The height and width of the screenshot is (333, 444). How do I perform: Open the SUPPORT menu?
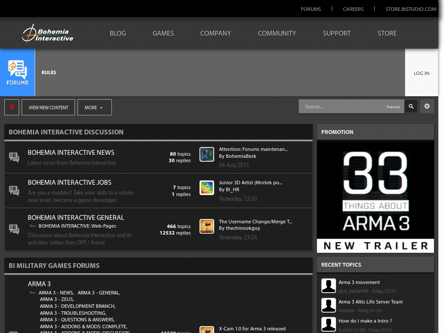pos(337,33)
